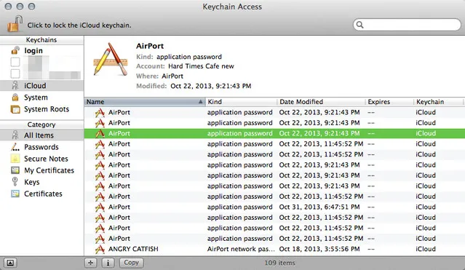The height and width of the screenshot is (270, 465).
Task: Select the first AirPort row in list
Action: tap(274, 113)
